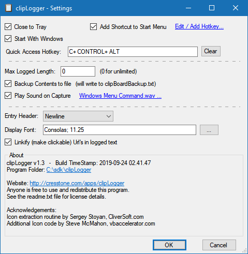The width and height of the screenshot is (248, 254).
Task: Open the C:\sdk\clipLogger program folder link
Action: pos(69,170)
